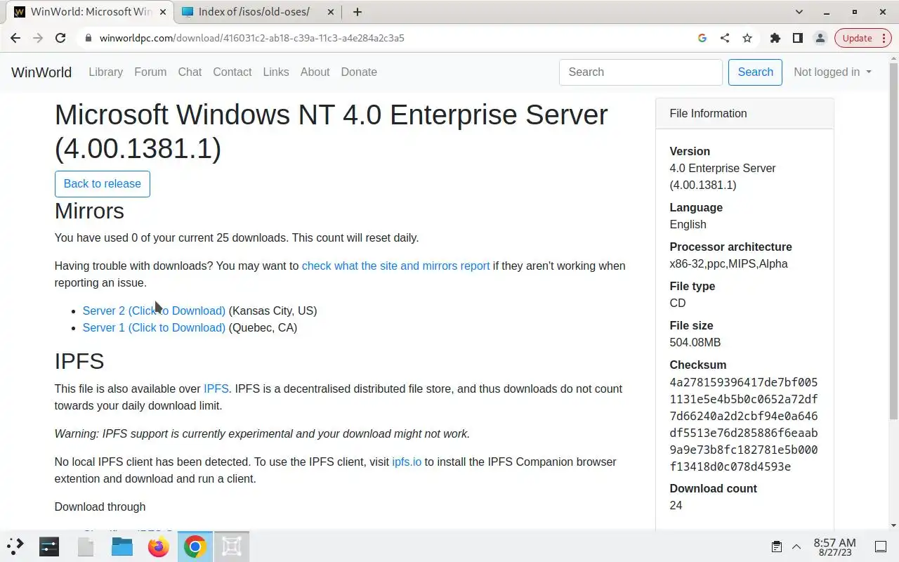Click the blue Search button

coord(755,72)
